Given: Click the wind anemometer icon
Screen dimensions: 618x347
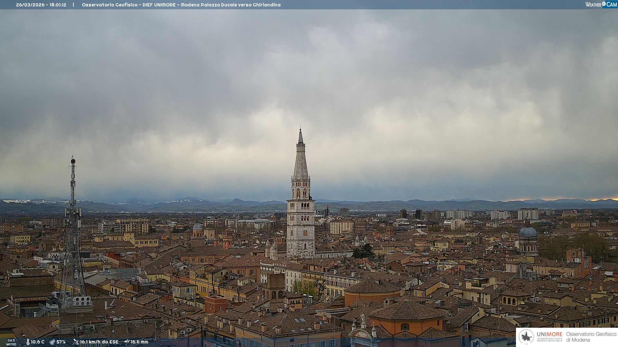Looking at the screenshot, I should pyautogui.click(x=76, y=342).
